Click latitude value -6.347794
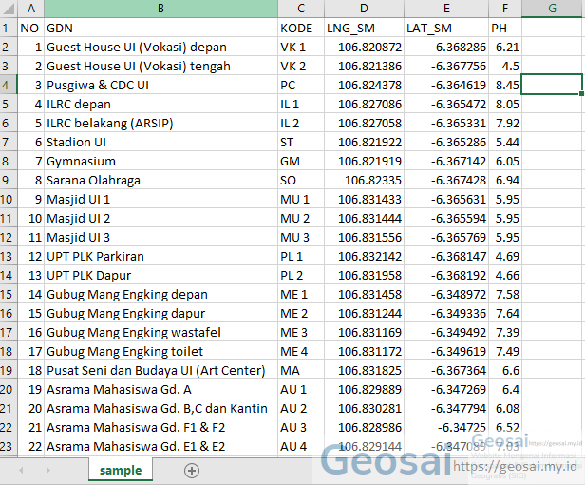This screenshot has height=485, width=585. tap(446, 408)
